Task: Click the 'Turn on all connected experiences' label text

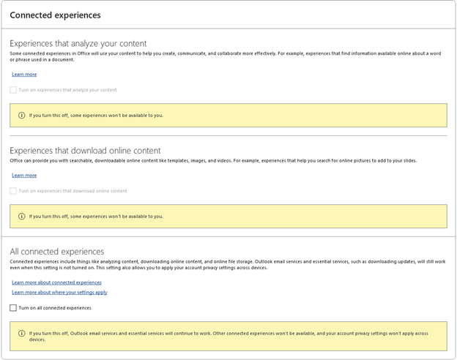Action: pyautogui.click(x=55, y=308)
